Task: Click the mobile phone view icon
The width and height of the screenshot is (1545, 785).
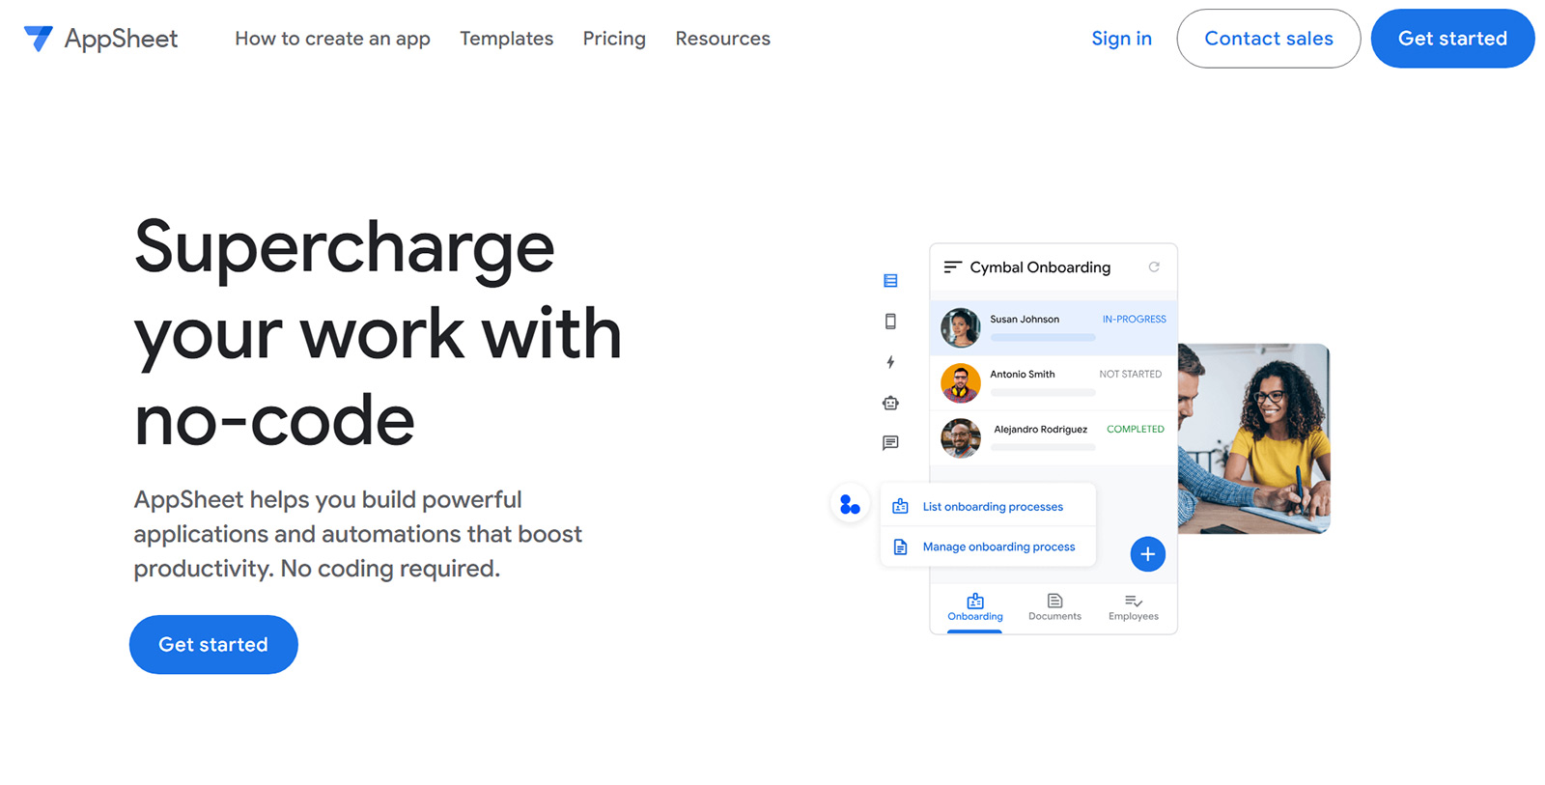Action: point(890,322)
